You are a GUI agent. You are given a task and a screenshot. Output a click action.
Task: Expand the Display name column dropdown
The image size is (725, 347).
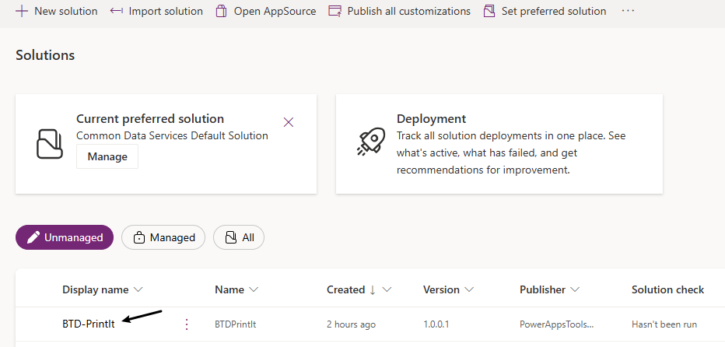pyautogui.click(x=138, y=289)
